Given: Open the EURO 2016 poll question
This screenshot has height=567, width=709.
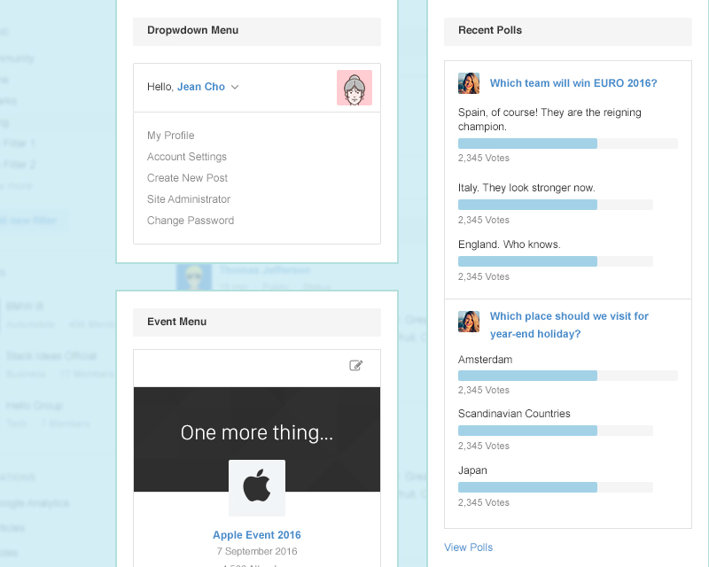Looking at the screenshot, I should tap(573, 82).
